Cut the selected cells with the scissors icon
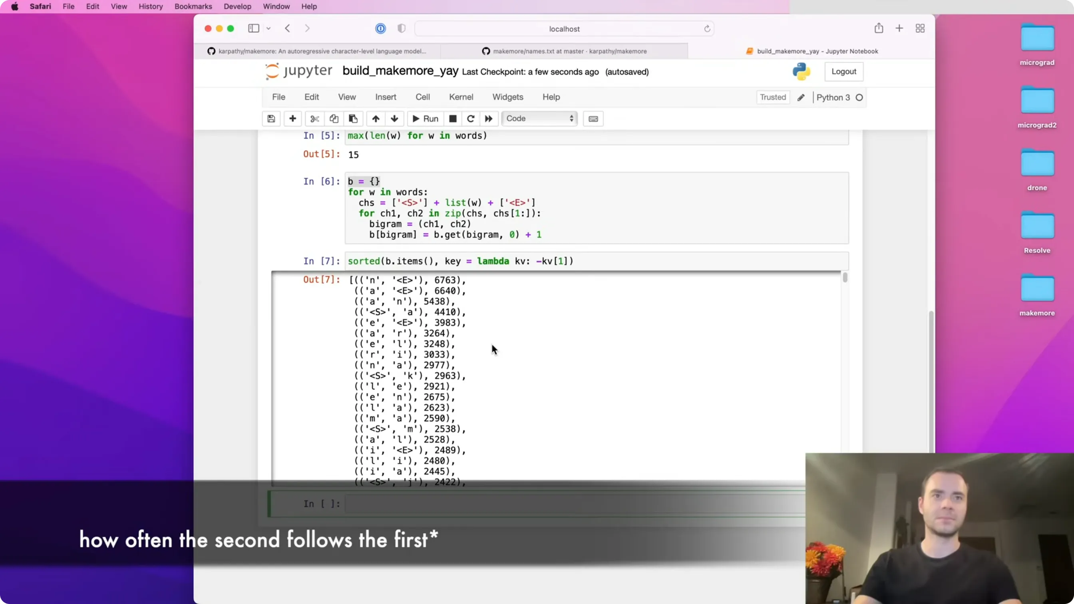Screen dimensions: 1074x604 coord(315,119)
